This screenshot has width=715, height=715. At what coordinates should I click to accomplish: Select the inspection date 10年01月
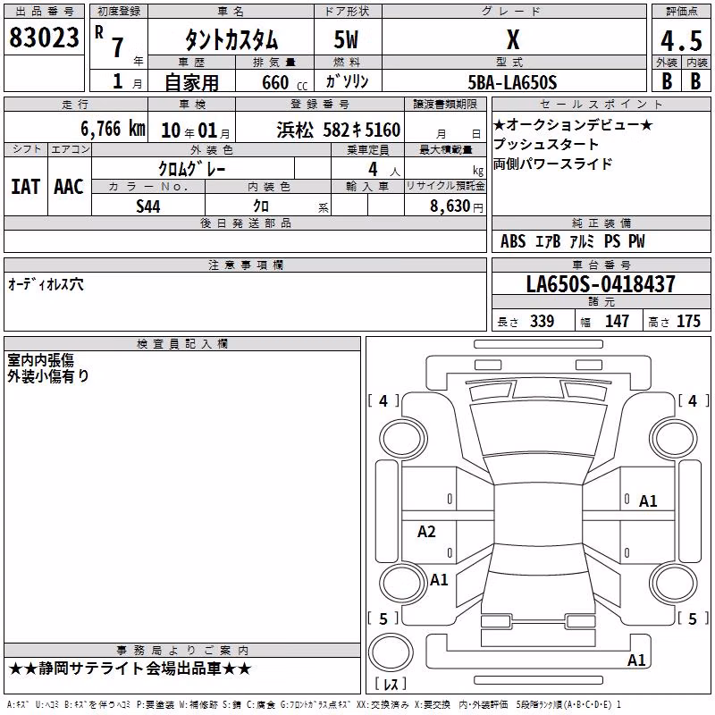[196, 130]
